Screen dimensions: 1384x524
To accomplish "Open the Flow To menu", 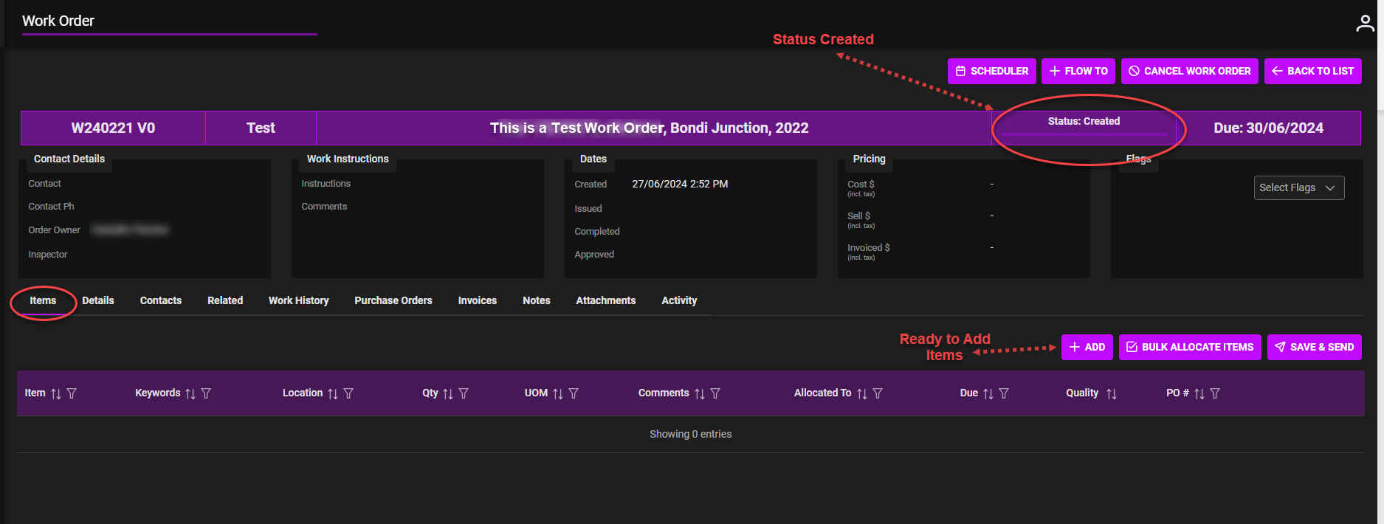I will (x=1078, y=72).
